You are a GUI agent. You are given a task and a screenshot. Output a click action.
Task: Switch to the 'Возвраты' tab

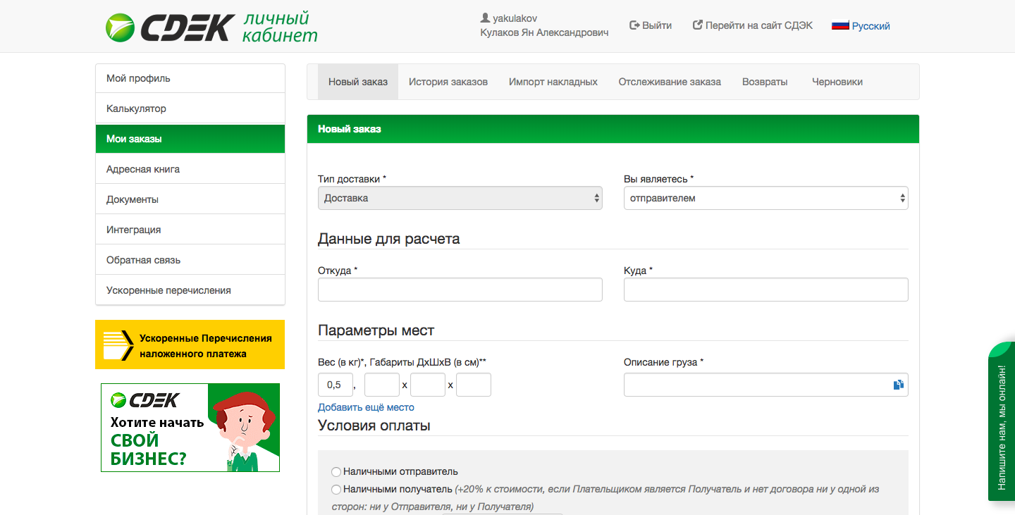[765, 82]
